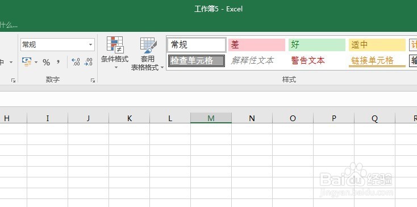Apply the 常规 cell style
The image size is (417, 207).
pyautogui.click(x=197, y=45)
